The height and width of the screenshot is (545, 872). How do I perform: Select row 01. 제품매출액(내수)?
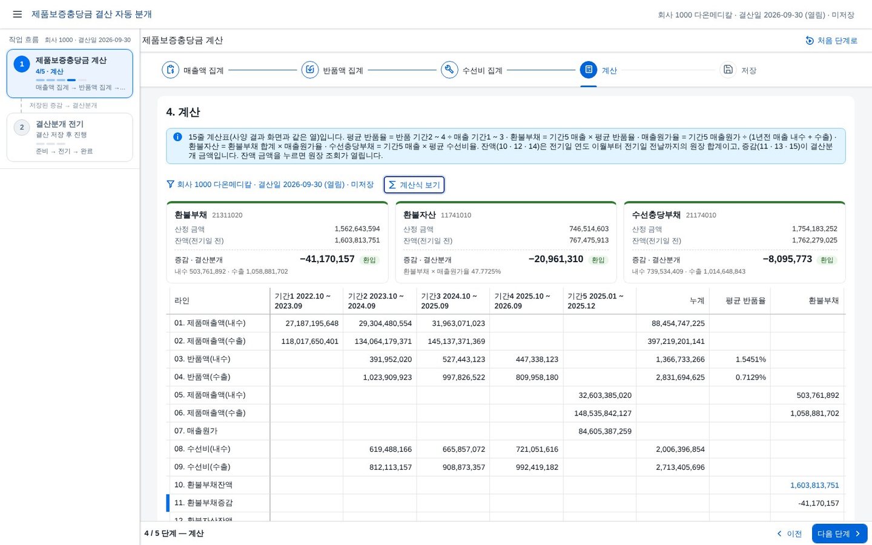pyautogui.click(x=506, y=323)
